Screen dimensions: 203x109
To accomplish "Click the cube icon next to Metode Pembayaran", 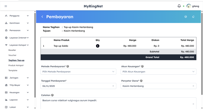I will [68, 66].
